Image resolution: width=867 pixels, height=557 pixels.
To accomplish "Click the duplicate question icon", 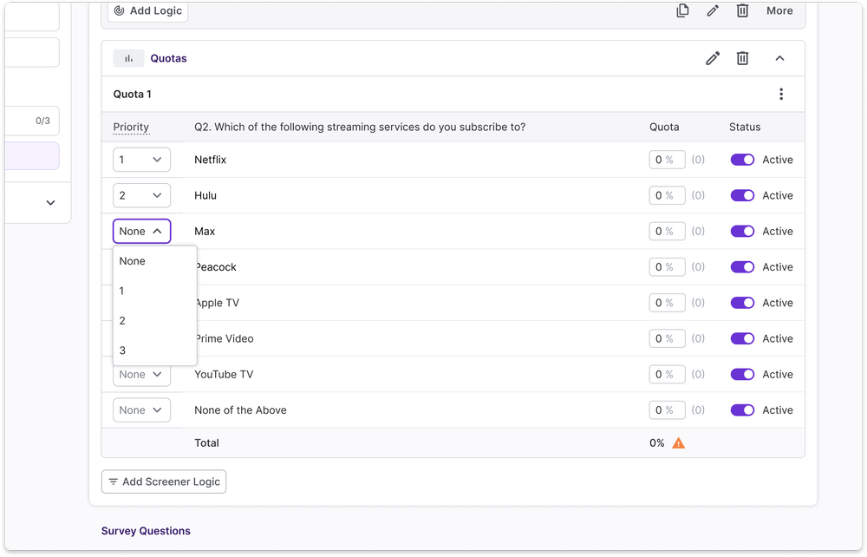I will pyautogui.click(x=683, y=10).
